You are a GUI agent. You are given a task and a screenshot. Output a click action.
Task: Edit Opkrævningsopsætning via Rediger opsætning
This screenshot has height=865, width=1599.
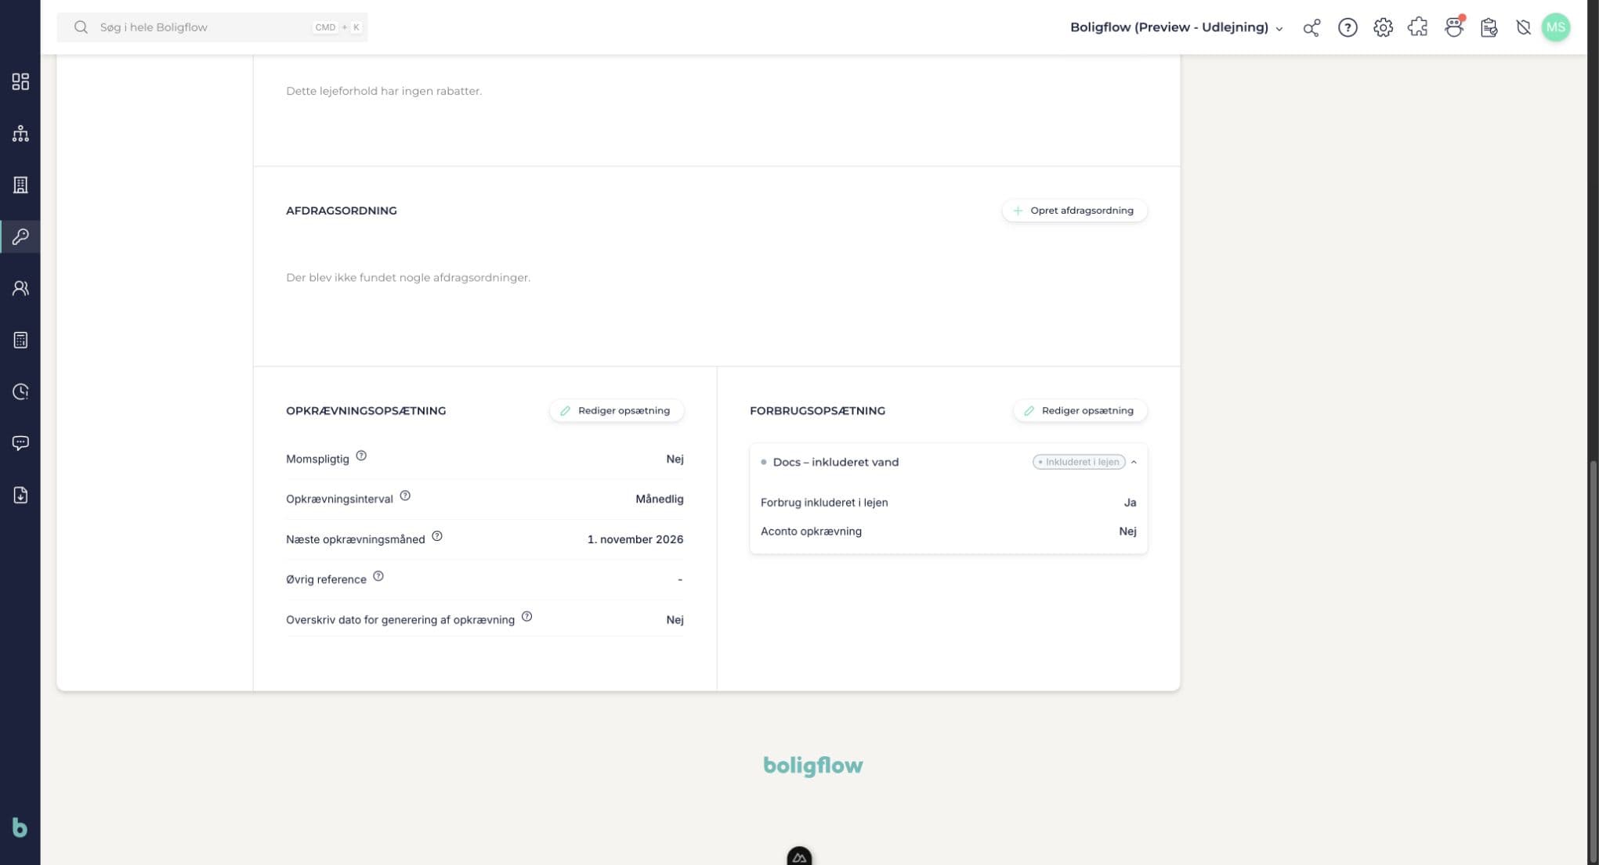pyautogui.click(x=617, y=410)
